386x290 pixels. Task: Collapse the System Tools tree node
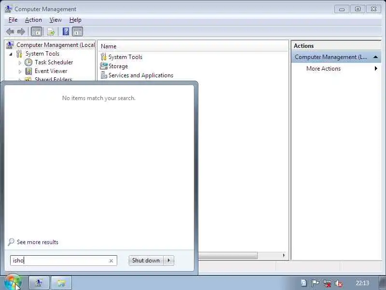(11, 54)
